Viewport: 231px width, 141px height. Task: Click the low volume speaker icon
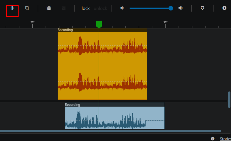click(122, 8)
